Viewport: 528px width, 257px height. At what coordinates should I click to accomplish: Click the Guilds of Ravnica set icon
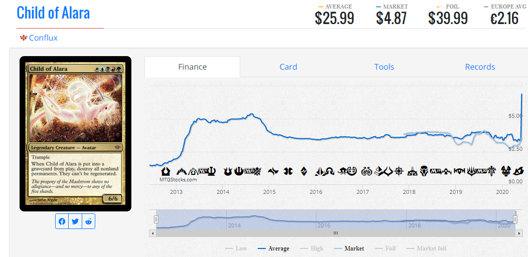pyautogui.click(x=446, y=171)
